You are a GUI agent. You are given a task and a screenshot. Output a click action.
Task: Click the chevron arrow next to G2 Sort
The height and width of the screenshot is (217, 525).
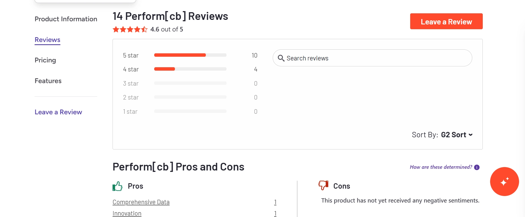click(471, 135)
